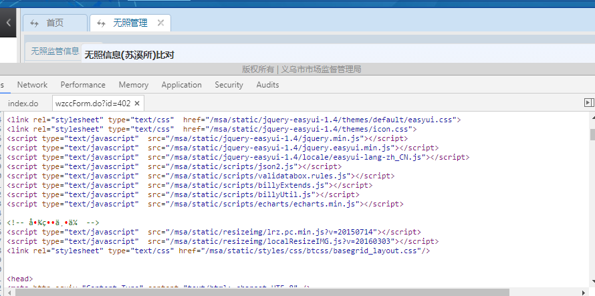This screenshot has width=595, height=296.
Task: Close the wzccForm.do?id=402 file tab
Action: 137,103
